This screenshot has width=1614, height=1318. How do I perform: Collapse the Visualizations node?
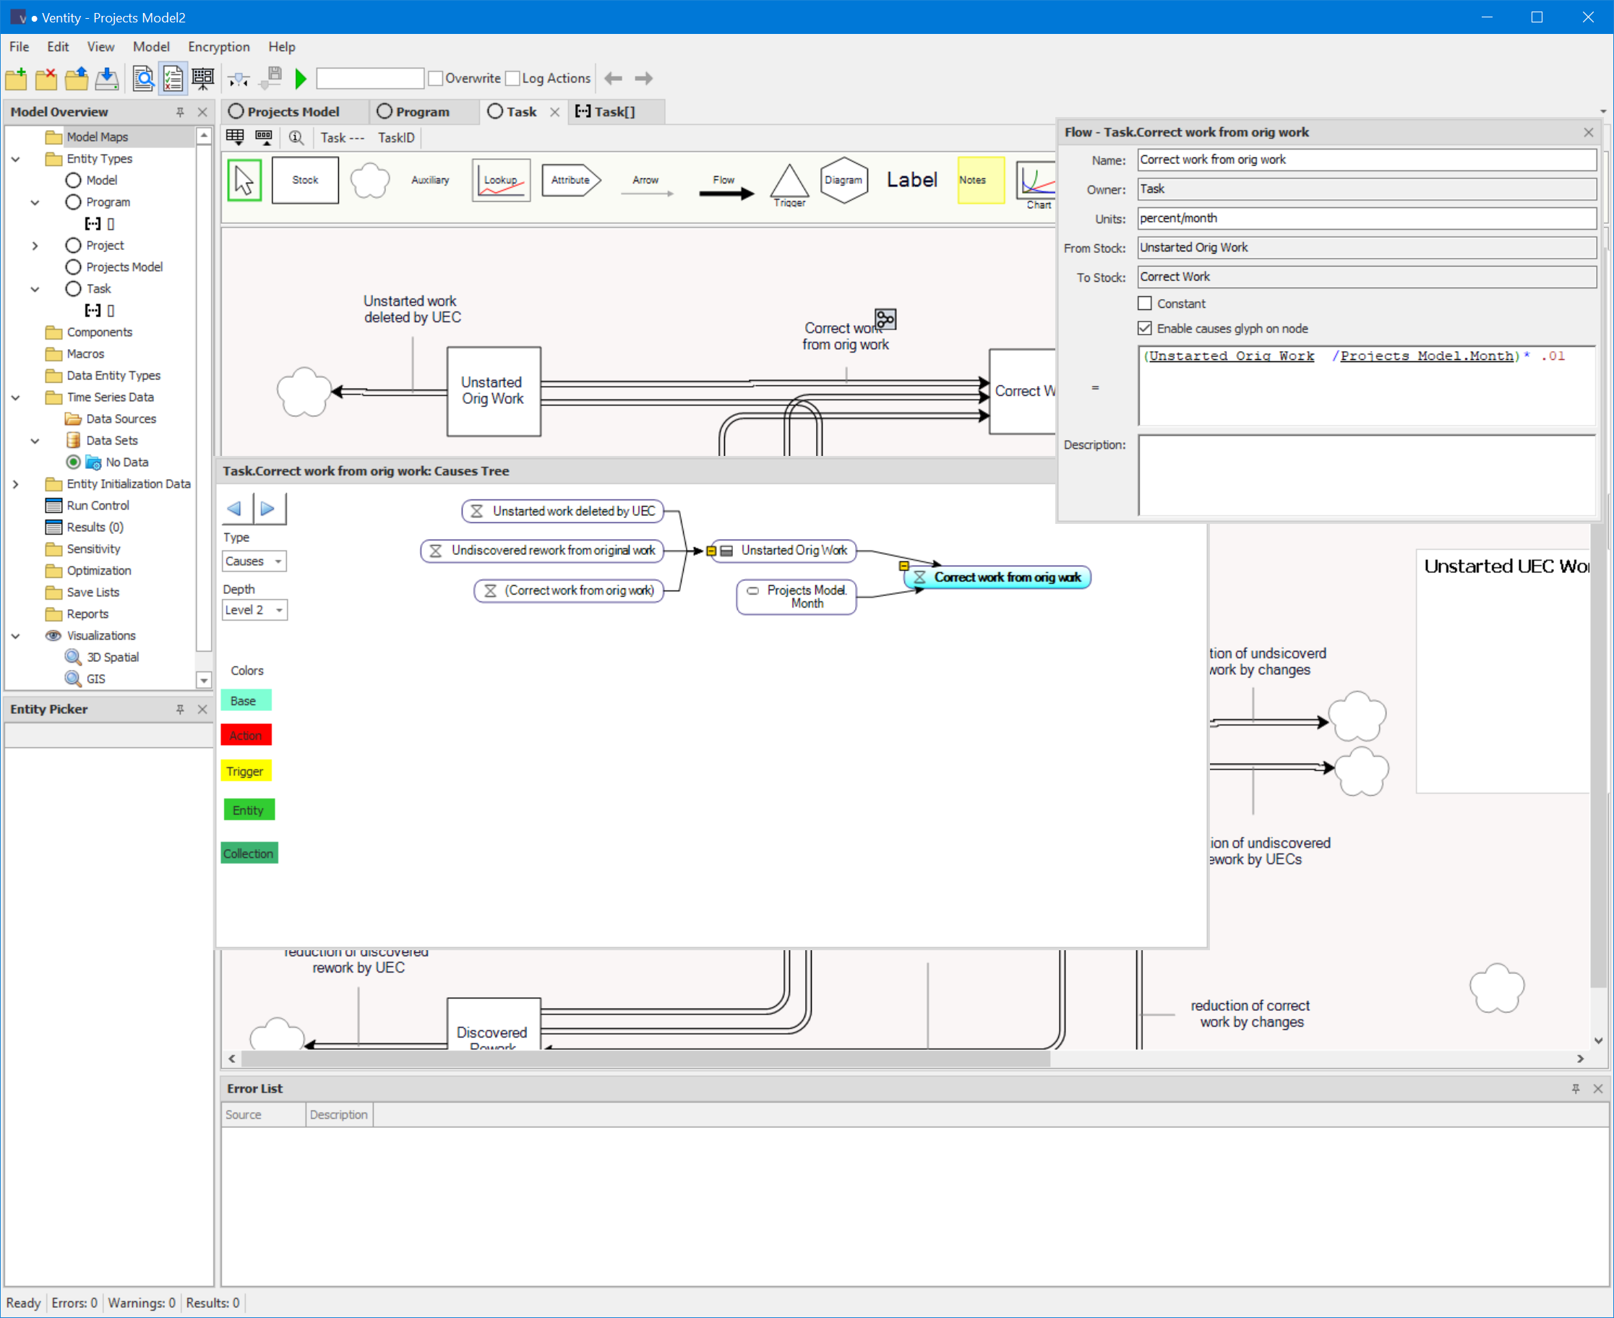tap(15, 635)
